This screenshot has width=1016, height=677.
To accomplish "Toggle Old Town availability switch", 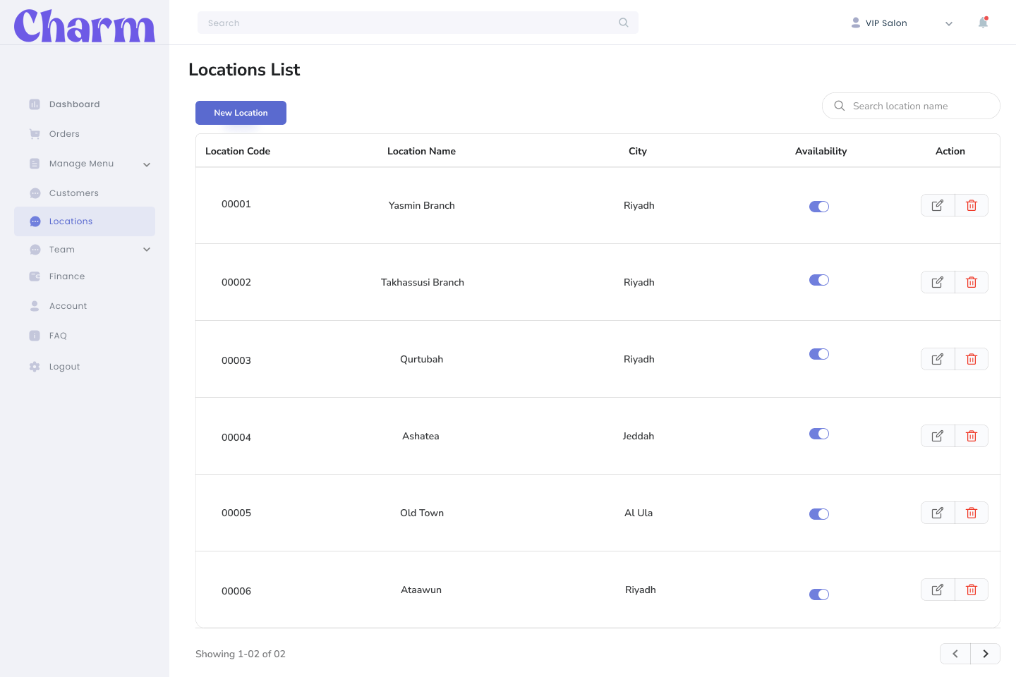I will (819, 514).
